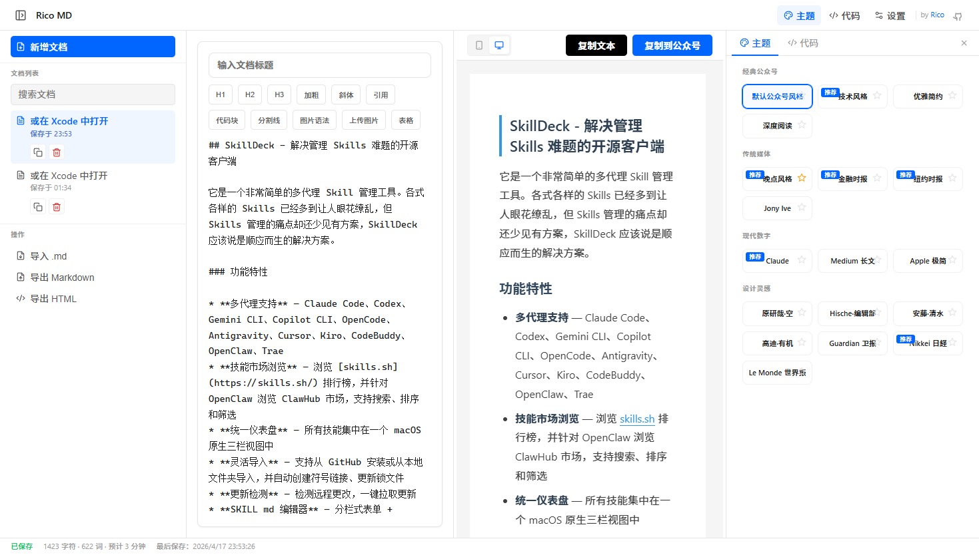Switch to the 代码 tab in side panel
This screenshot has height=555, width=979.
pyautogui.click(x=803, y=43)
